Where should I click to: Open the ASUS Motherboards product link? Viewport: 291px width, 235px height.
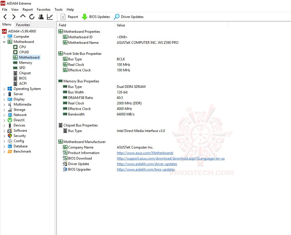pos(145,153)
